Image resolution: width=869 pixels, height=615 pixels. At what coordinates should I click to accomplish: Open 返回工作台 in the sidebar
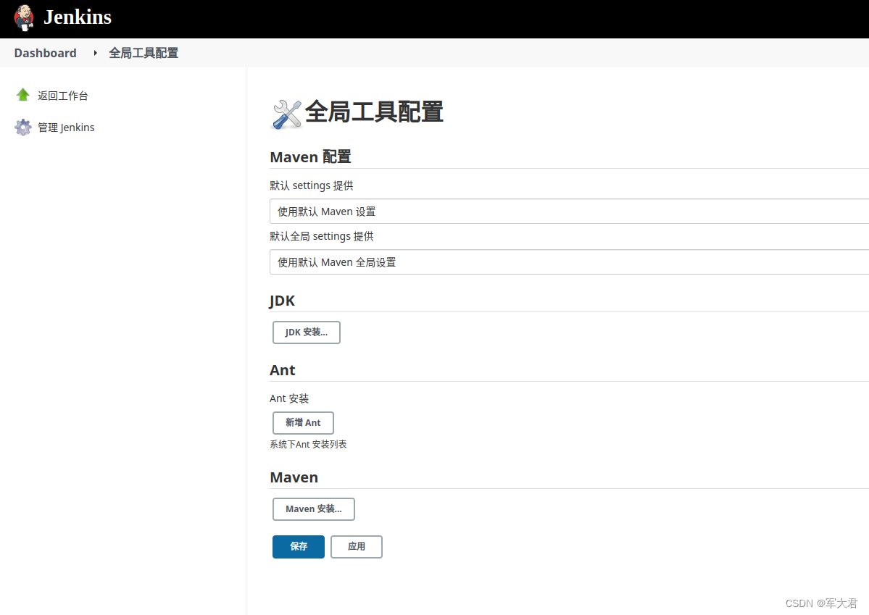click(62, 94)
